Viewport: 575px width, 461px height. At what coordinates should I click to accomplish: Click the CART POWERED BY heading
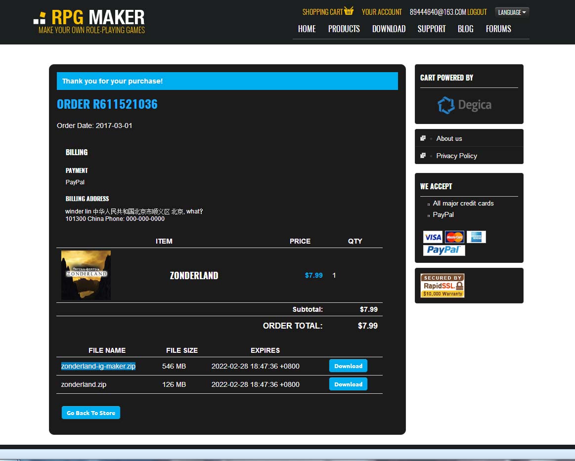pos(446,78)
